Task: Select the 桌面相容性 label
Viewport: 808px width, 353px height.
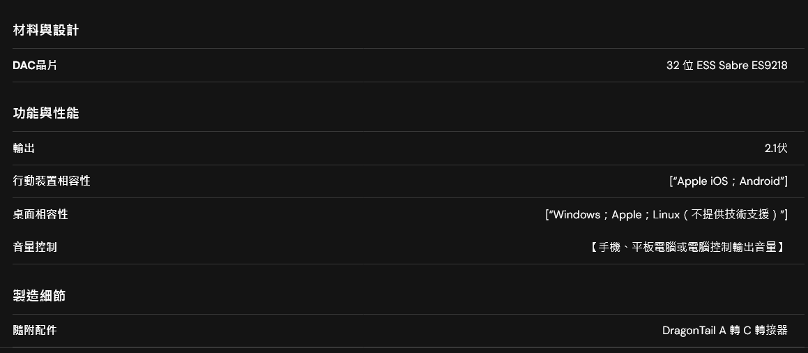Action: click(x=40, y=214)
